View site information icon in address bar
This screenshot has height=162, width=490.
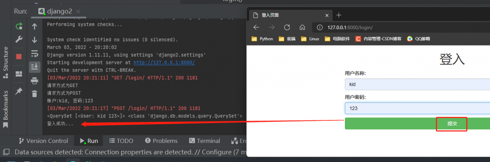[x=320, y=27]
